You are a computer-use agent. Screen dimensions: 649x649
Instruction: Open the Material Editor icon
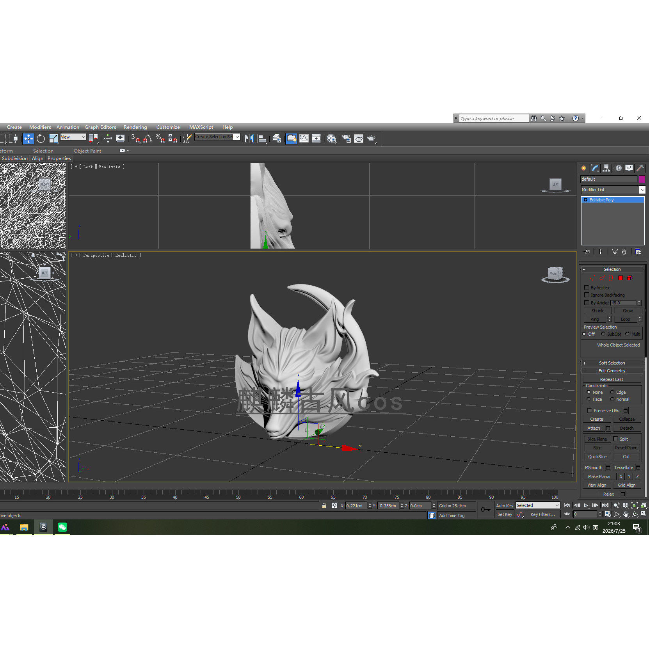click(331, 139)
